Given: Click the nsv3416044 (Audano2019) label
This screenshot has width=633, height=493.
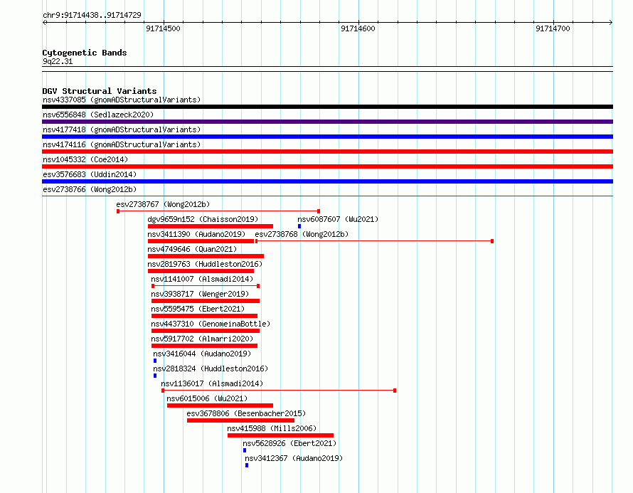Looking at the screenshot, I should 202,354.
